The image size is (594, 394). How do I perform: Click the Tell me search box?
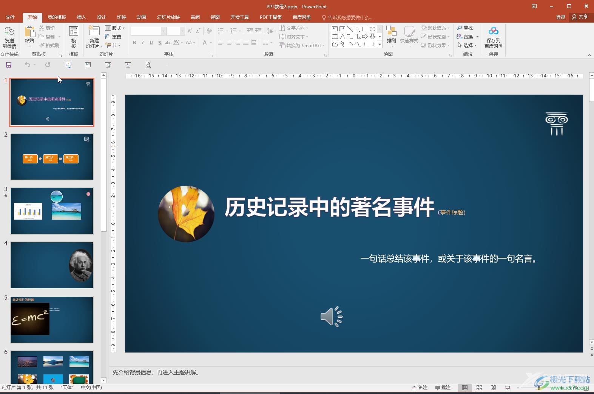tap(347, 17)
